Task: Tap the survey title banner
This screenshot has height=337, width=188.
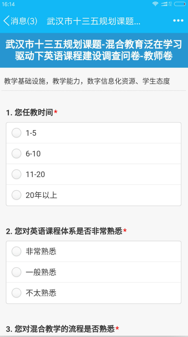Action: tap(94, 50)
